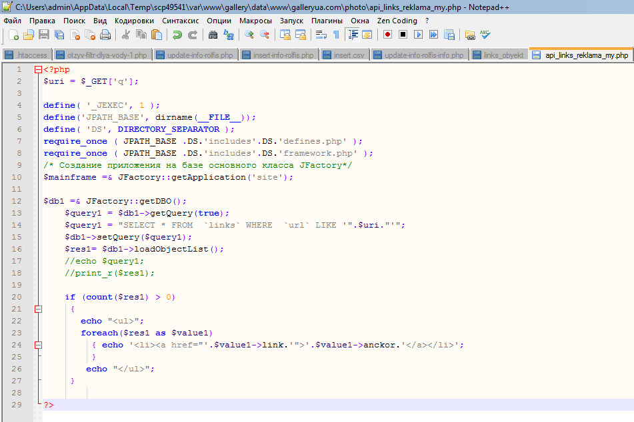Image resolution: width=634 pixels, height=422 pixels.
Task: Click the closing ?> tag on line 29
Action: (49, 405)
